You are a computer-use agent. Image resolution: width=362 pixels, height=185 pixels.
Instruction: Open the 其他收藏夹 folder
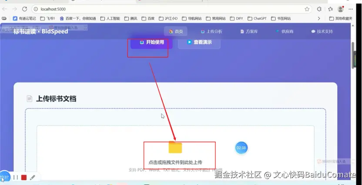coord(341,18)
